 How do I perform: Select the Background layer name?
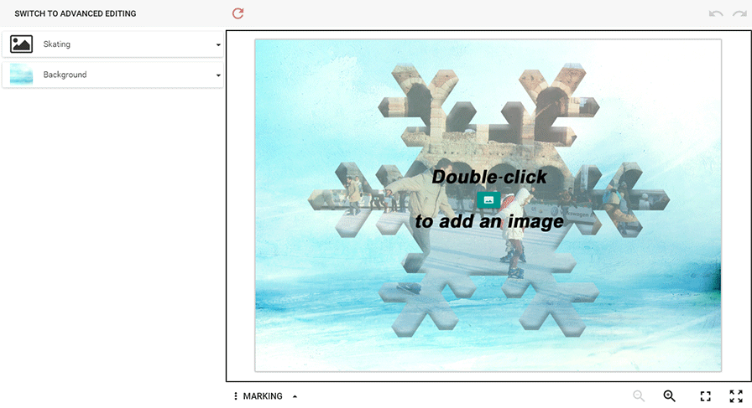[x=65, y=75]
